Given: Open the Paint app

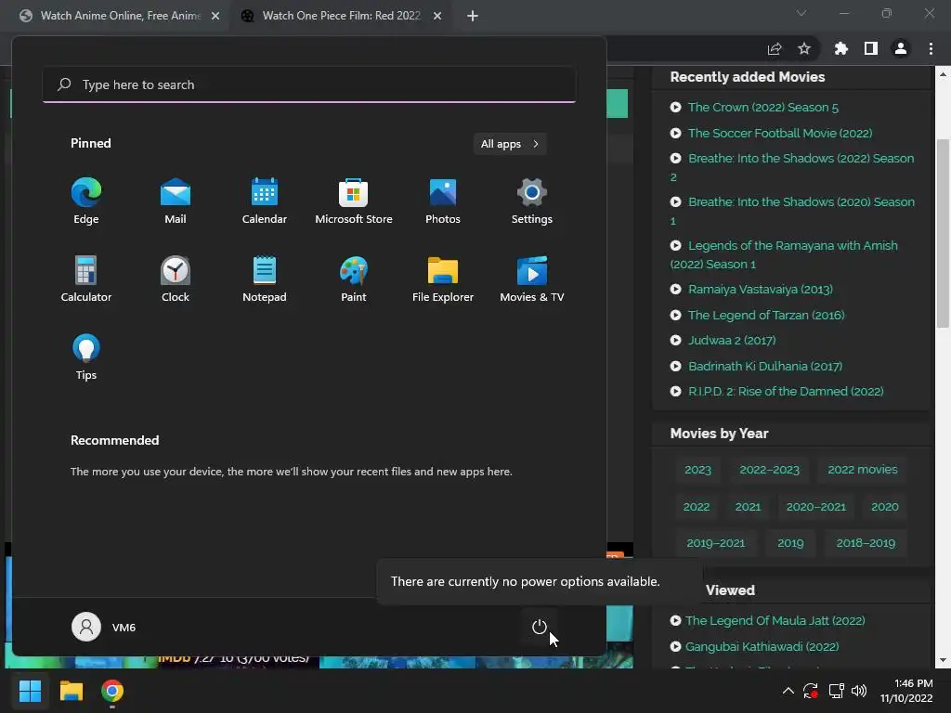Looking at the screenshot, I should click(354, 279).
